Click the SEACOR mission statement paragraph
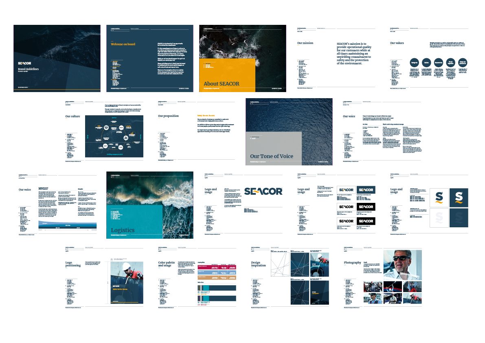 354,53
